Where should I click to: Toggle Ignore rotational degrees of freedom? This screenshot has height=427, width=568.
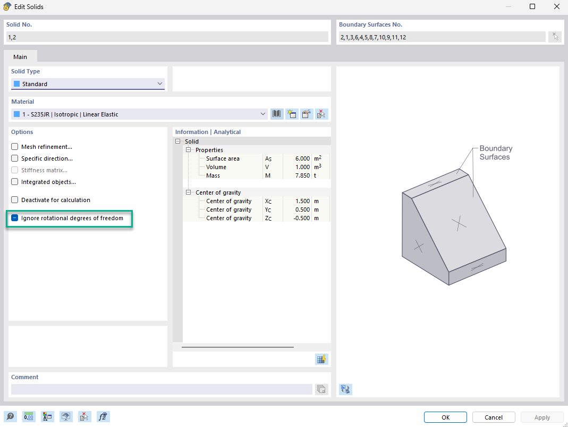(x=14, y=218)
